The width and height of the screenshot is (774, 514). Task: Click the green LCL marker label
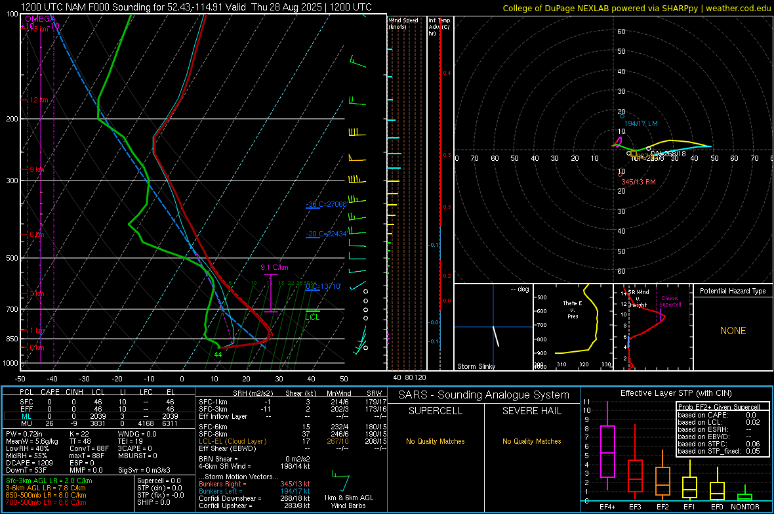coord(312,317)
